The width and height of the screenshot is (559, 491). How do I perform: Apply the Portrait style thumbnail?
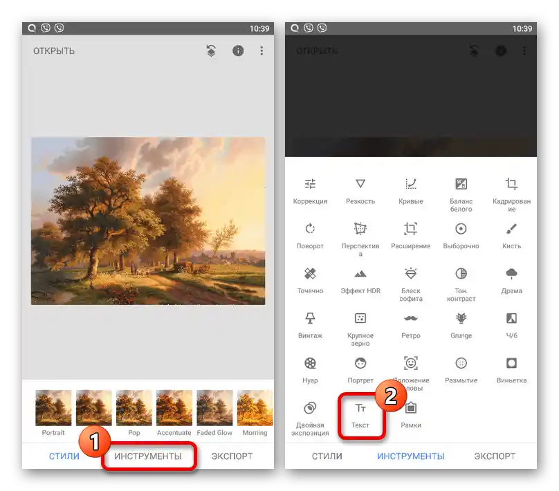coord(53,408)
